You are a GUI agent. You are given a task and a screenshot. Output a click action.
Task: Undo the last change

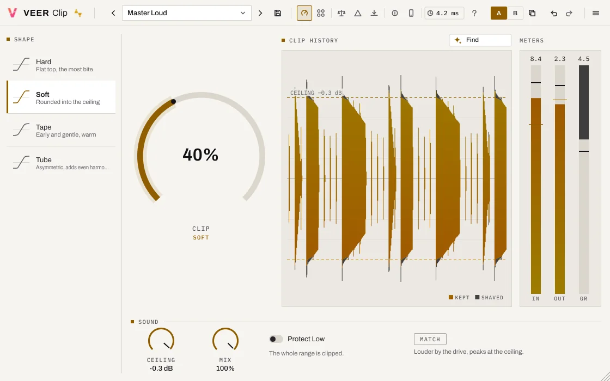coord(554,13)
